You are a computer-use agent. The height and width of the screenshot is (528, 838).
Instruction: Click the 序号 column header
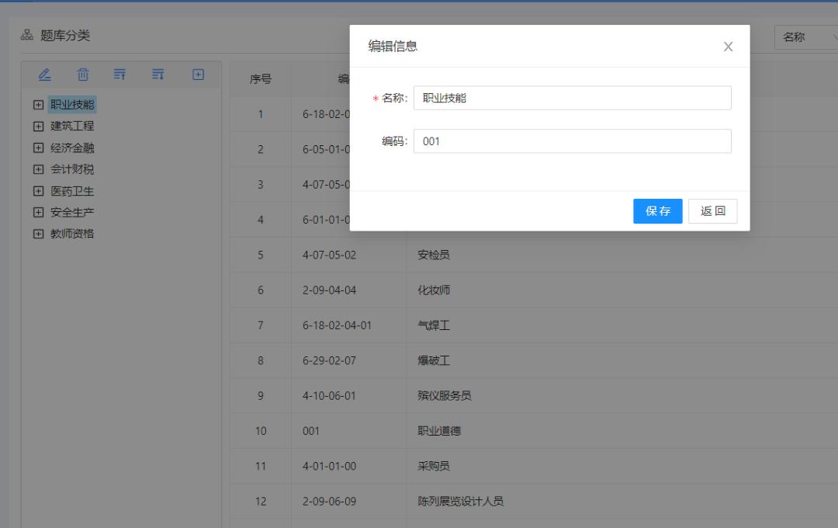(260, 79)
